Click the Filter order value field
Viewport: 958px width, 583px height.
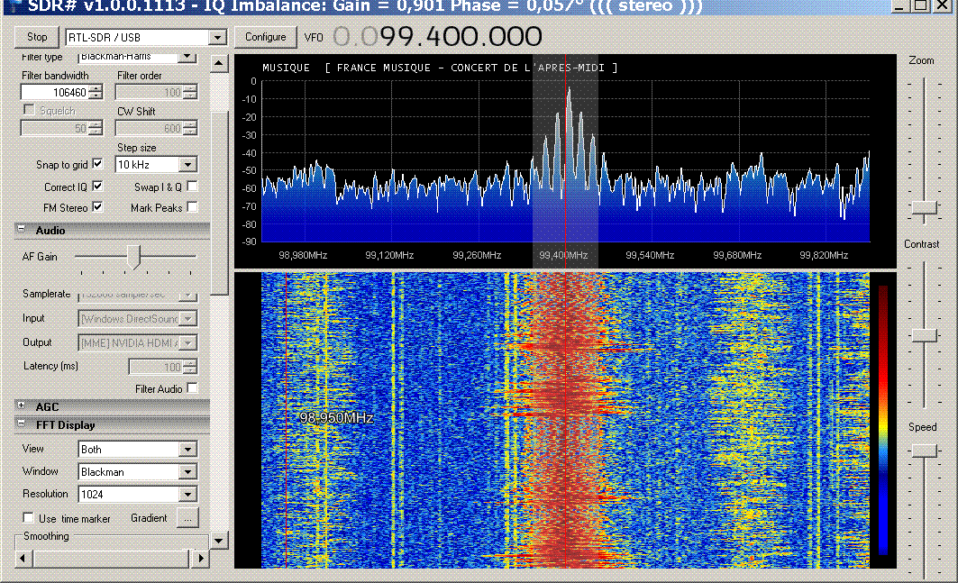pyautogui.click(x=150, y=92)
